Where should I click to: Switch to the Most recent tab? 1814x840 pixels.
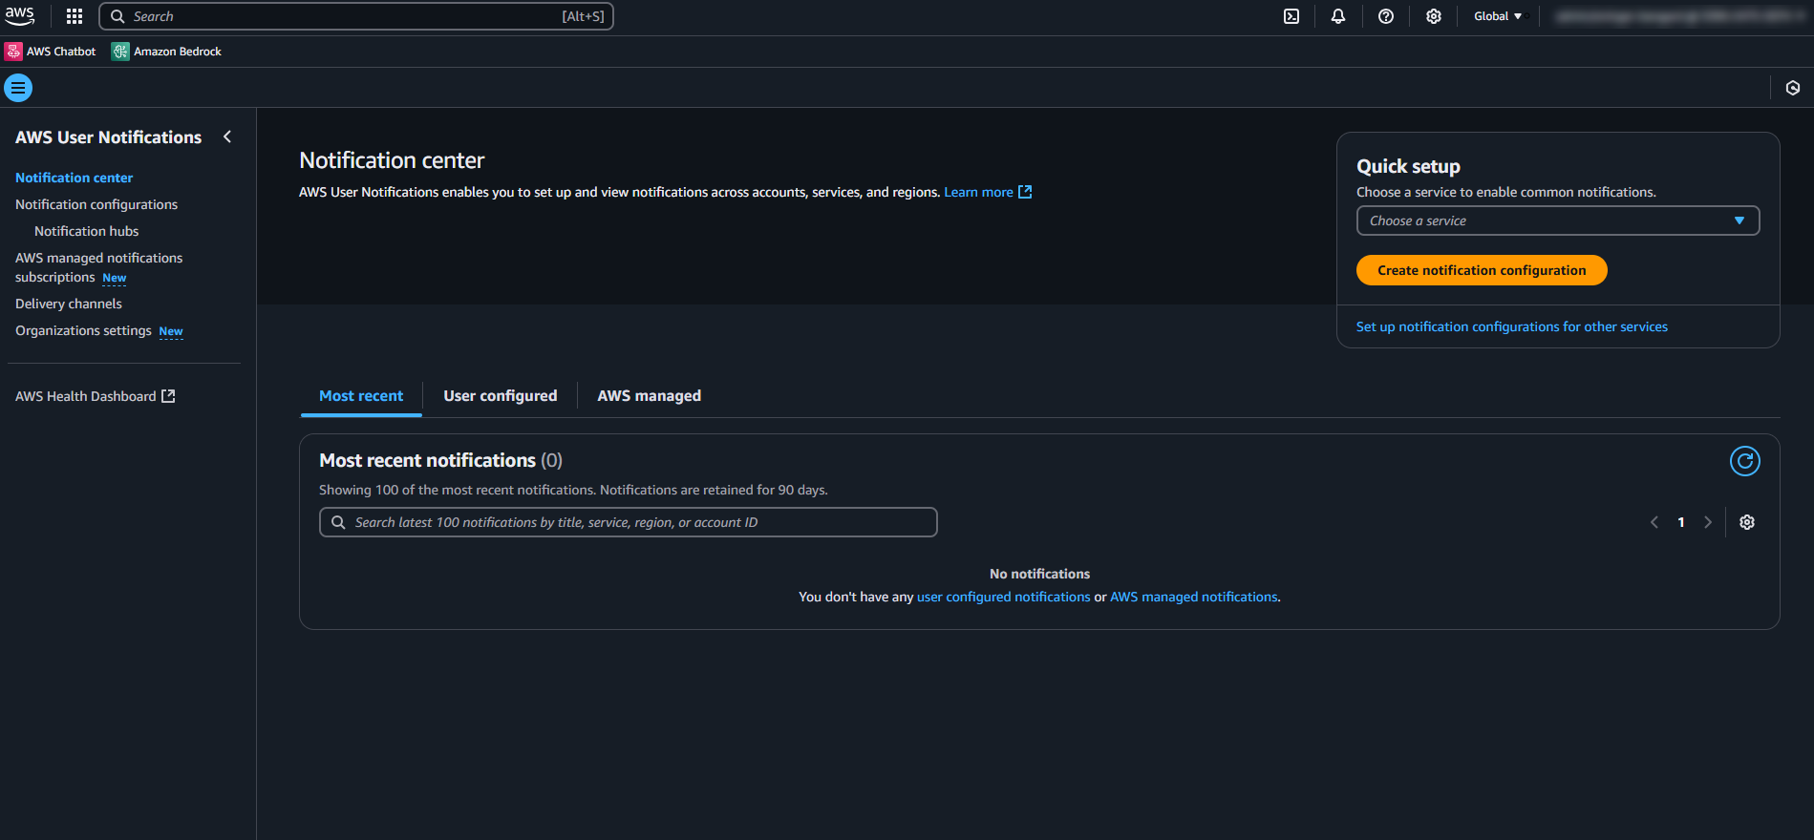click(361, 396)
